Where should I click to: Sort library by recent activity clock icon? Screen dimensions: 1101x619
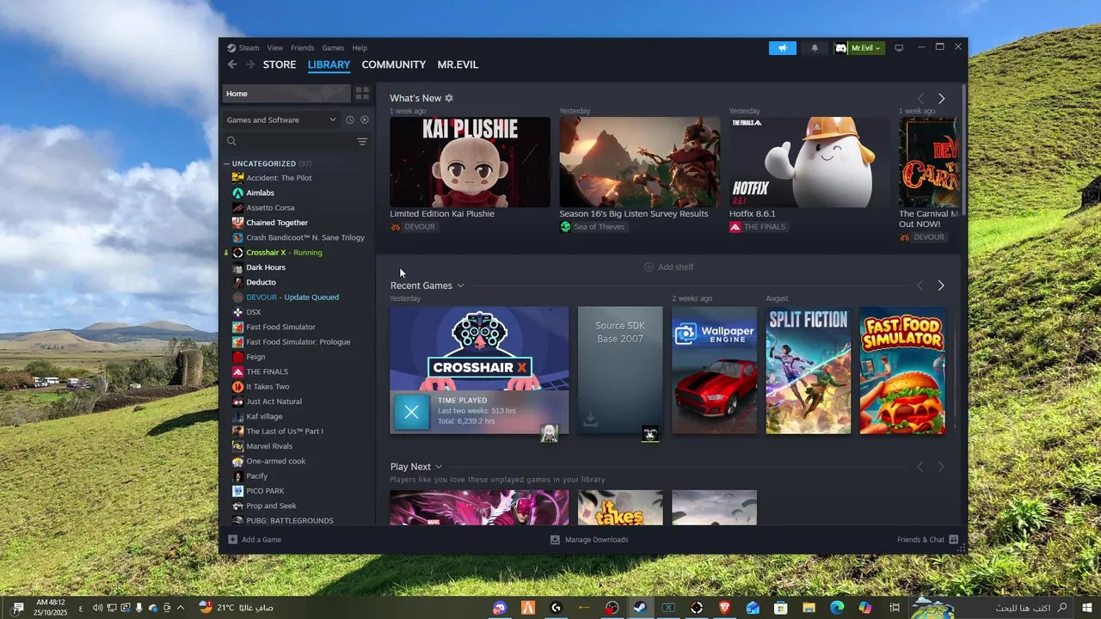(350, 120)
